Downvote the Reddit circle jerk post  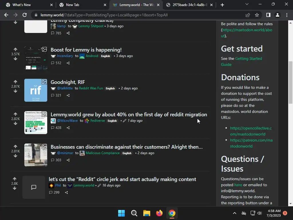pos(15,188)
